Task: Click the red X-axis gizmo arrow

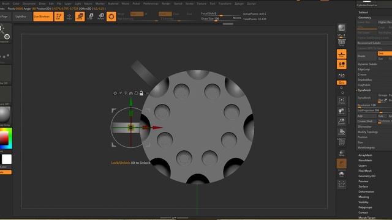Action: tap(157, 128)
